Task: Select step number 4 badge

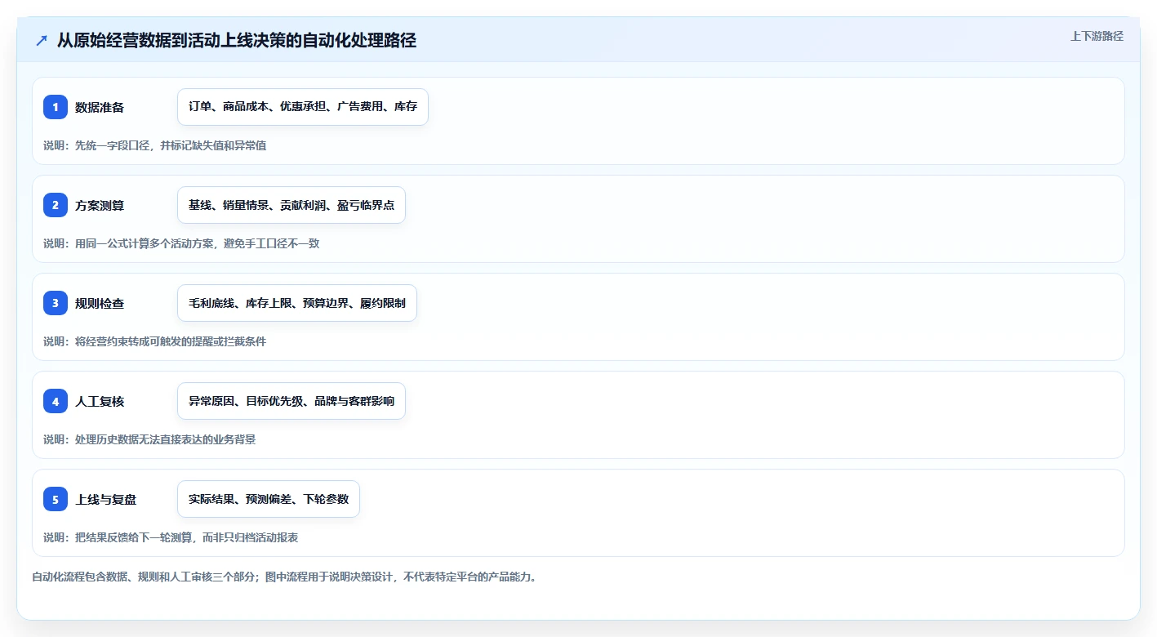Action: tap(56, 401)
